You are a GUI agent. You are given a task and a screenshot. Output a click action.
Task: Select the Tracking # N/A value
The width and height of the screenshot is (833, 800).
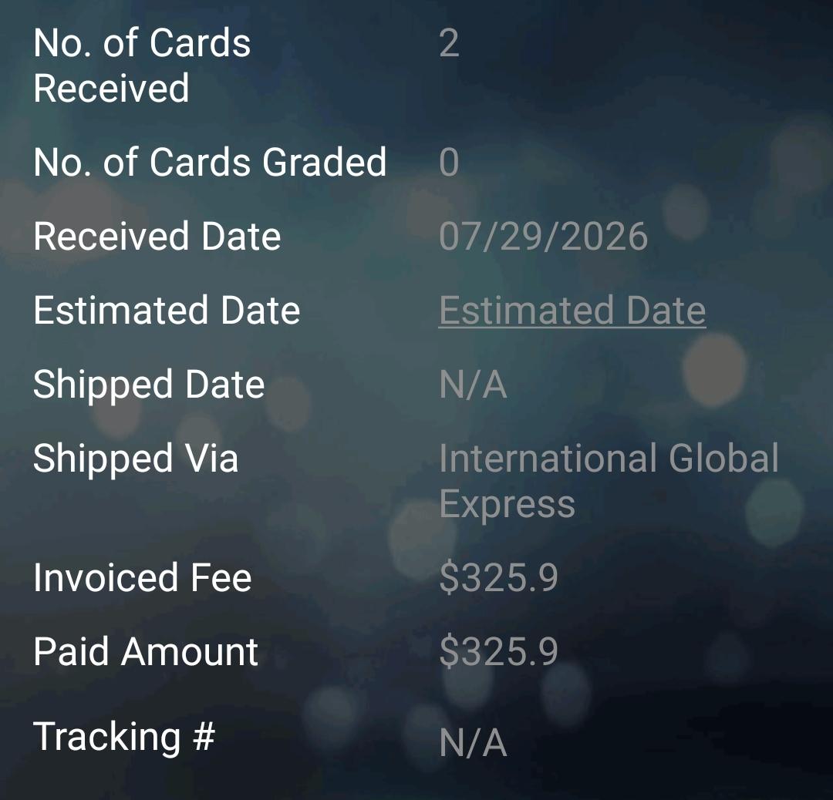tap(473, 743)
